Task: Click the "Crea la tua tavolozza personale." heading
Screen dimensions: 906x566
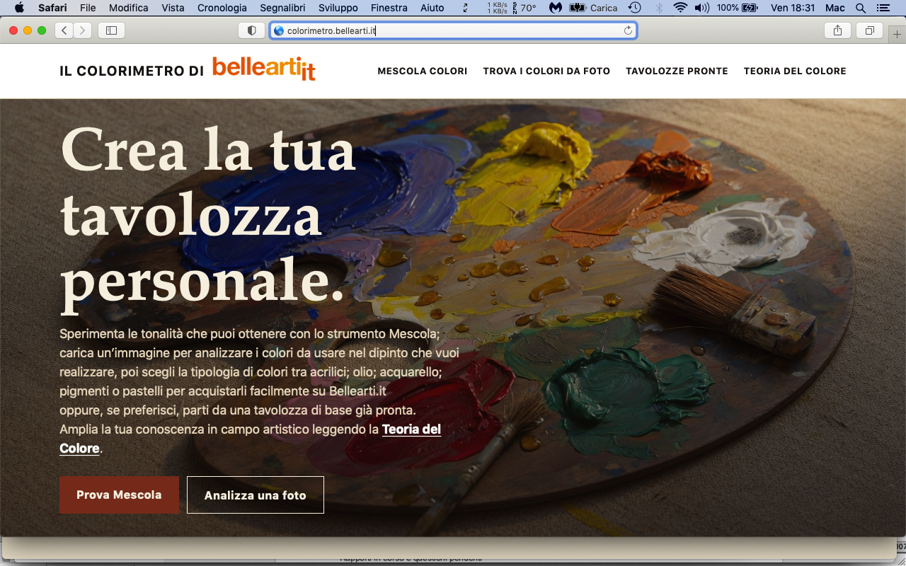Action: 208,217
